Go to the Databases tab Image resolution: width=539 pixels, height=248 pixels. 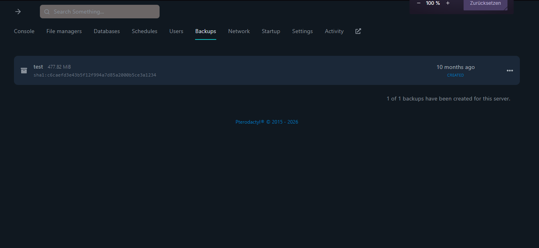click(107, 31)
